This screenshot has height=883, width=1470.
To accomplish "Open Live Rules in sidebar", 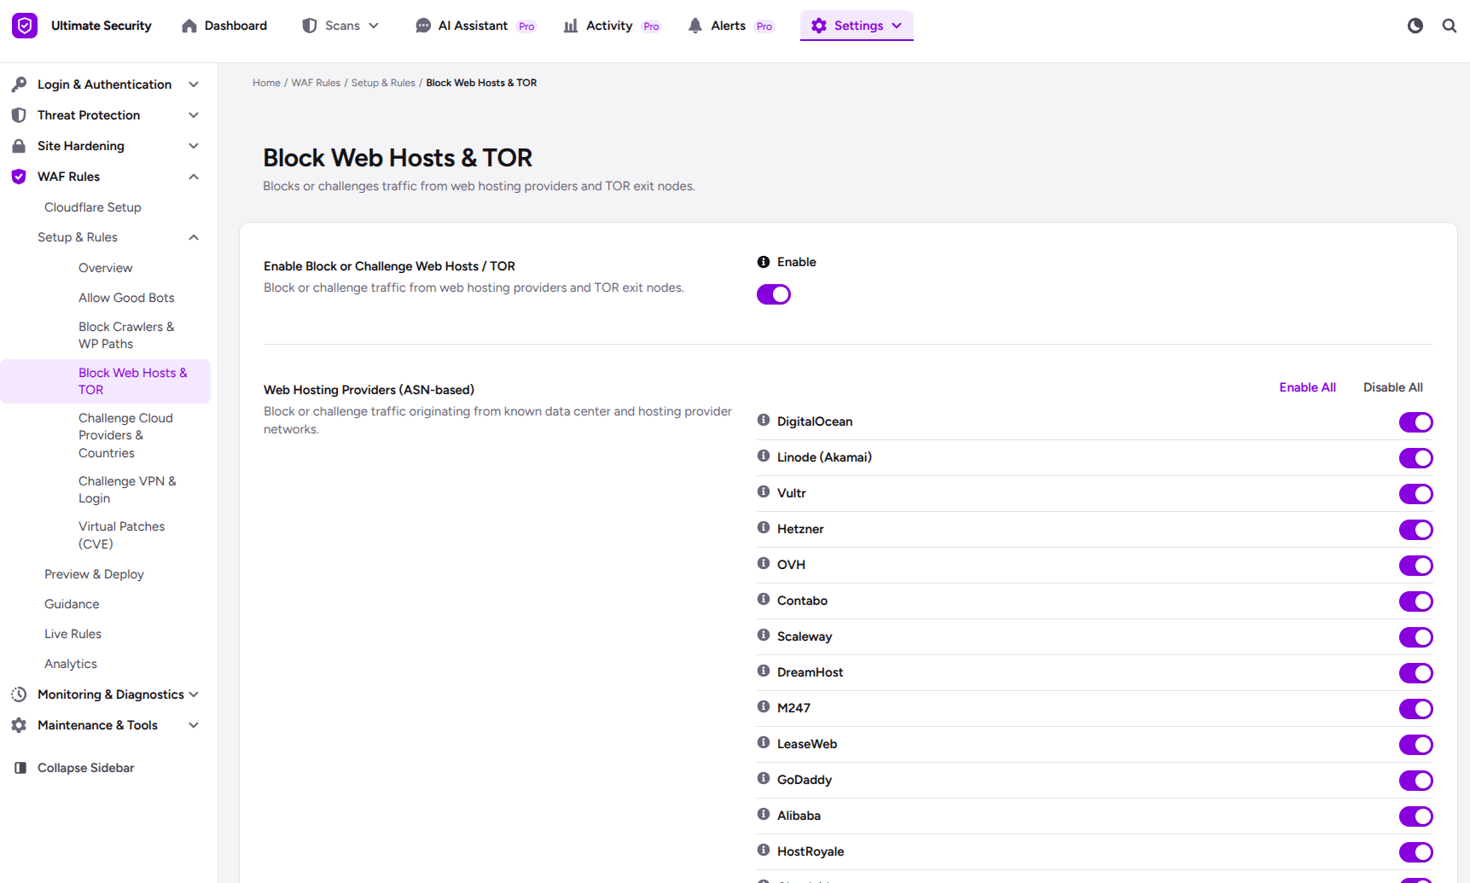I will (73, 634).
